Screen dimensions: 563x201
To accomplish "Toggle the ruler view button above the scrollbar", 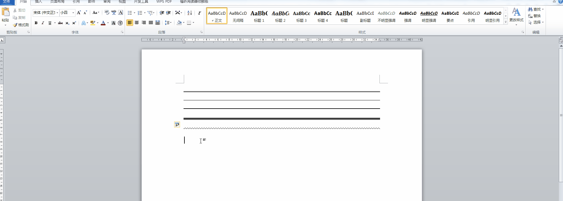I will tap(561, 41).
